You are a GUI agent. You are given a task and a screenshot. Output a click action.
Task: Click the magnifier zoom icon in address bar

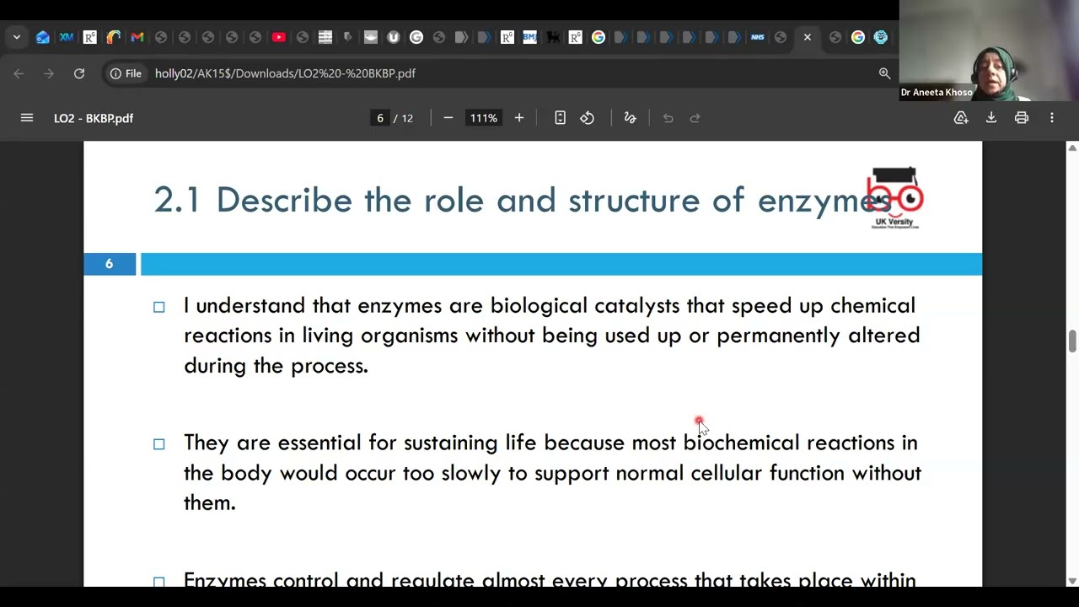pos(884,73)
